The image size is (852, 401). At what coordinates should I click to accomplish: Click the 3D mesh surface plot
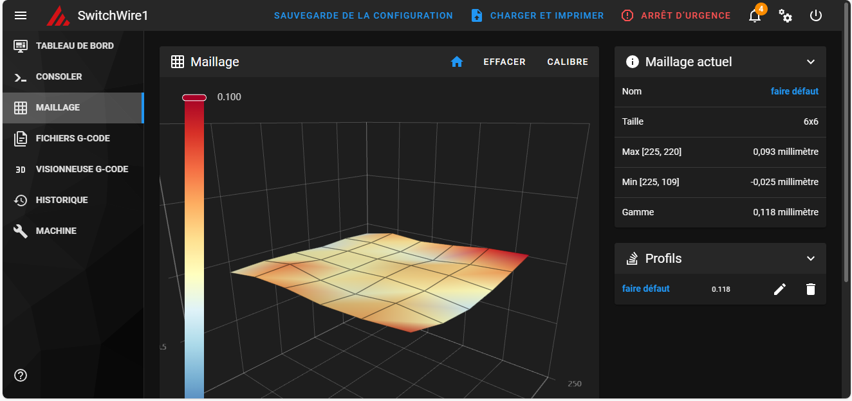pyautogui.click(x=380, y=281)
